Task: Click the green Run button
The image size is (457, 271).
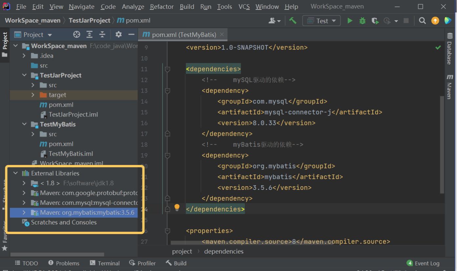Action: point(350,21)
